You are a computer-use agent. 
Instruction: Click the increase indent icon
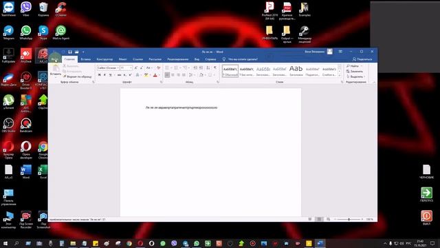[201, 68]
